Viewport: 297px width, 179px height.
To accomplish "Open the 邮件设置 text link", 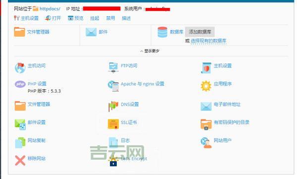I will click(37, 122).
